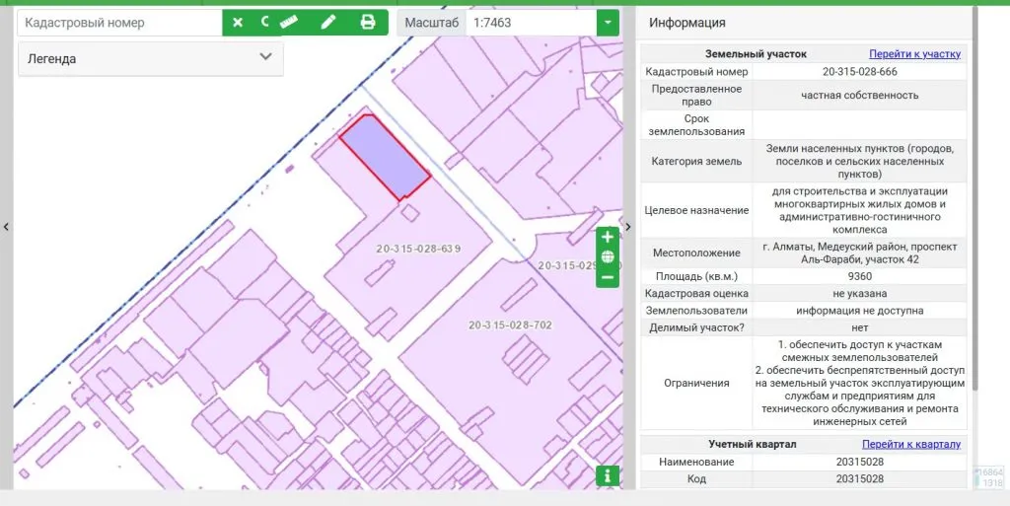The width and height of the screenshot is (1010, 506).
Task: Click the globe full extent button
Action: click(x=608, y=257)
